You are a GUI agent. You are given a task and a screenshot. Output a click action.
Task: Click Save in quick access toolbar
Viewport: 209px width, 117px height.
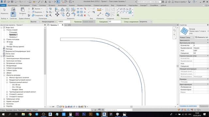click(x=12, y=2)
